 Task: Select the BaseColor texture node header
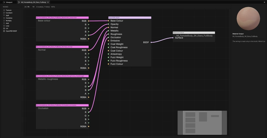(62, 18)
